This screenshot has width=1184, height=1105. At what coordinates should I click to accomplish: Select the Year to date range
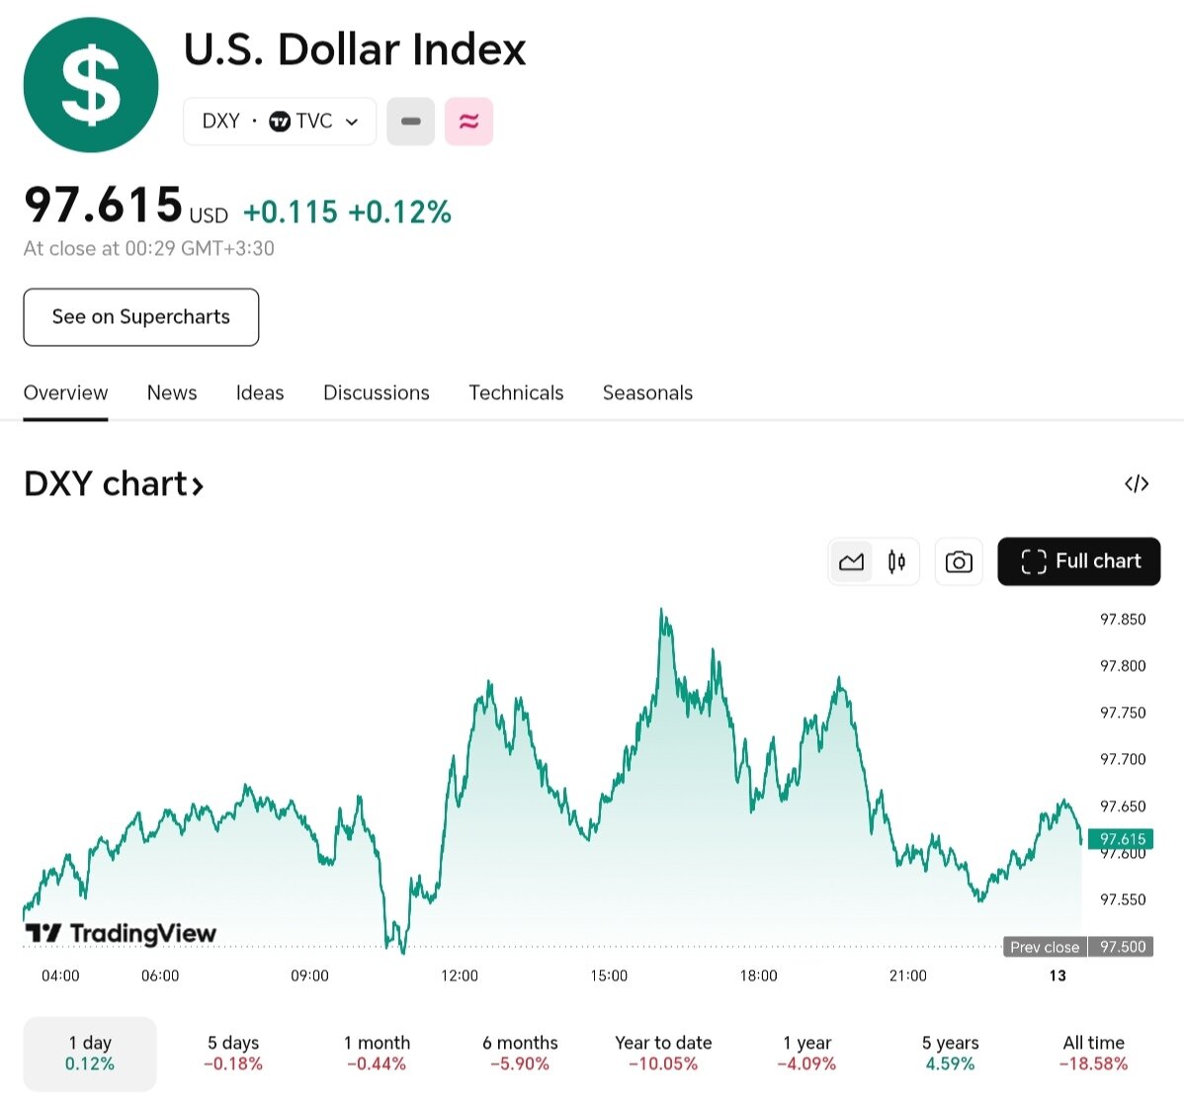pyautogui.click(x=663, y=1053)
